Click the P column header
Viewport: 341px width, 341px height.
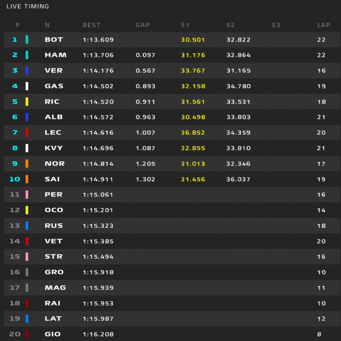coord(17,25)
